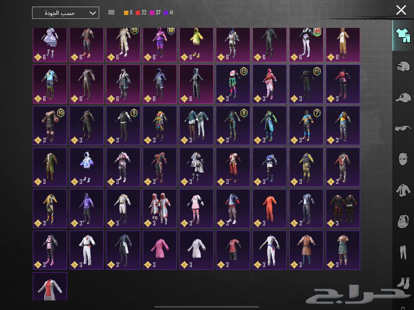Expand the حسب الجودة sort dropdown
The image size is (414, 310).
pyautogui.click(x=65, y=13)
